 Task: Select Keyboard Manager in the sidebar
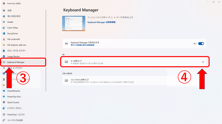point(23,62)
